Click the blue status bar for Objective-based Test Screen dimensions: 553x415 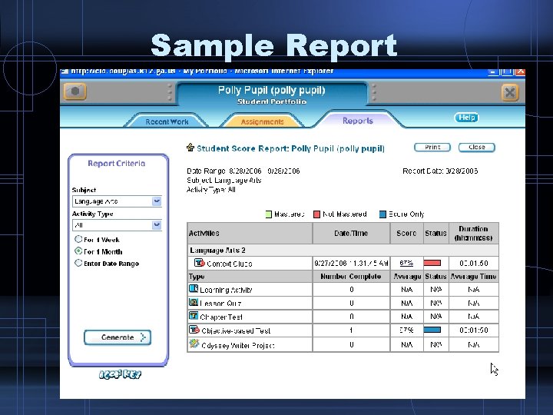click(432, 330)
